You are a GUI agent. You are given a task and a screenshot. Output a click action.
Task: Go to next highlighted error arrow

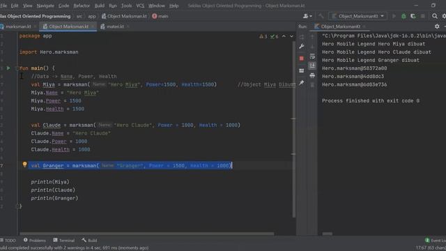point(291,36)
